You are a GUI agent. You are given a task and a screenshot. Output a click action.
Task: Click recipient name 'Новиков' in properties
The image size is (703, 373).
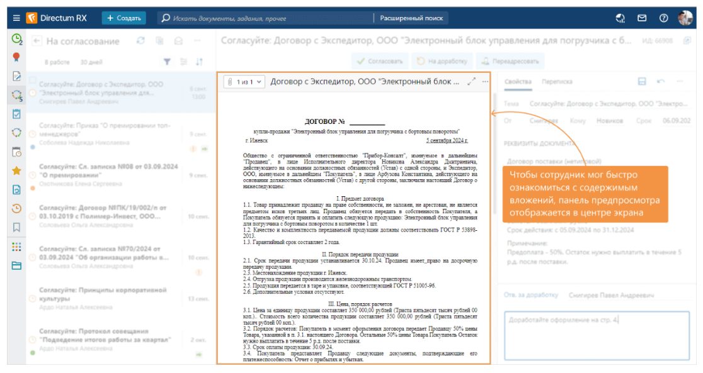(609, 121)
